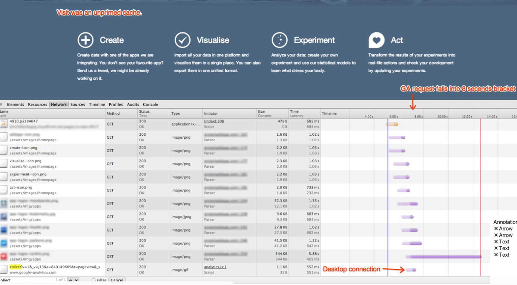
Task: Sort by the Type column header
Action: point(186,113)
